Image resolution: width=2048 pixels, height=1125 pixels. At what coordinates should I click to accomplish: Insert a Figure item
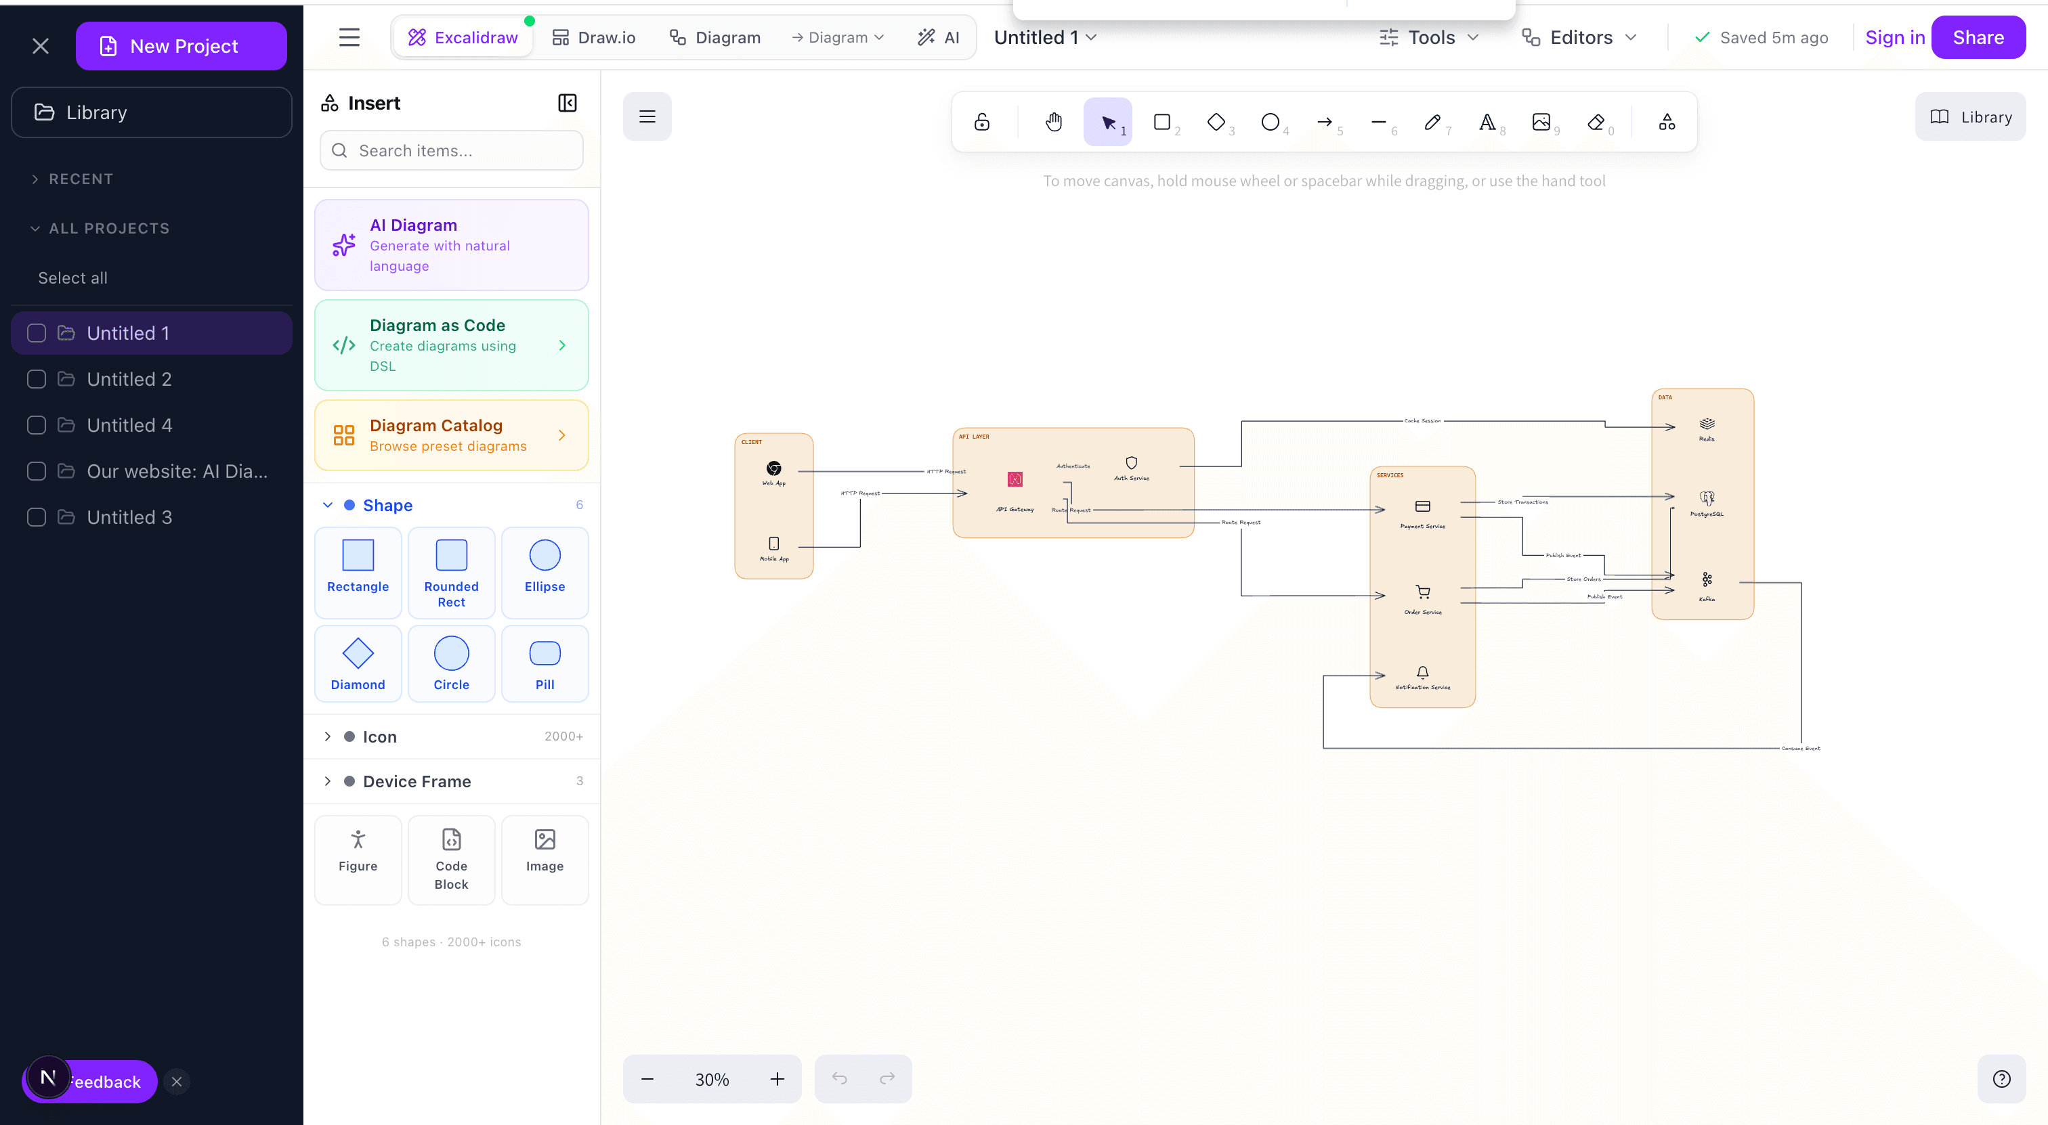(x=358, y=860)
